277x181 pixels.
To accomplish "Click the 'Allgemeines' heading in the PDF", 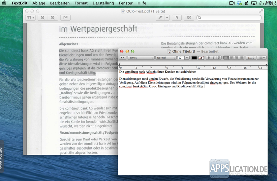I will pos(69,44).
